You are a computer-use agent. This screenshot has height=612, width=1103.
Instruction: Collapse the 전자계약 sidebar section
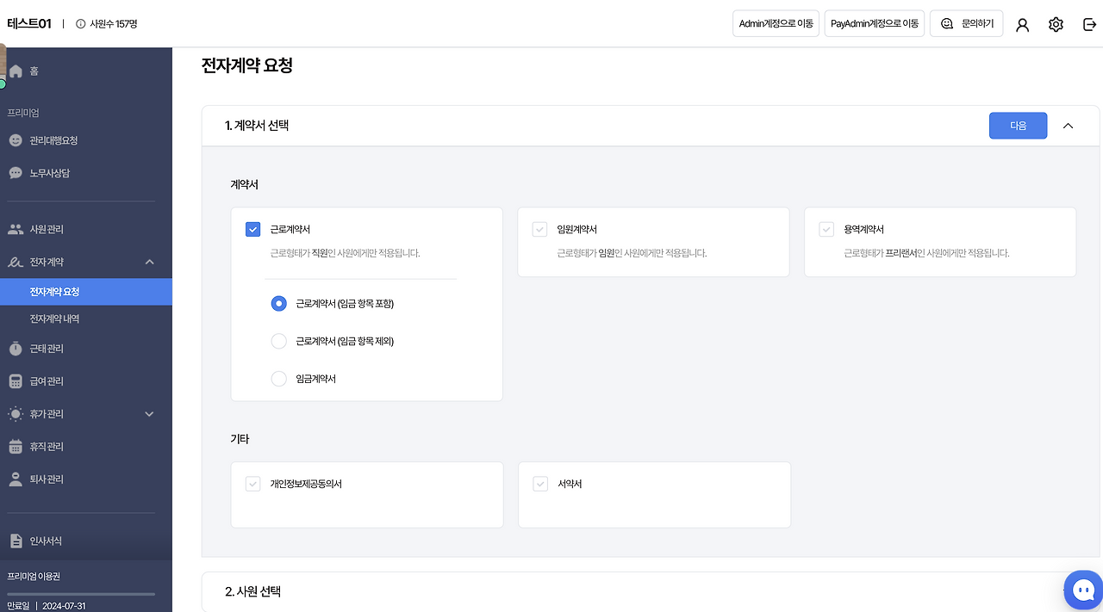click(x=148, y=262)
